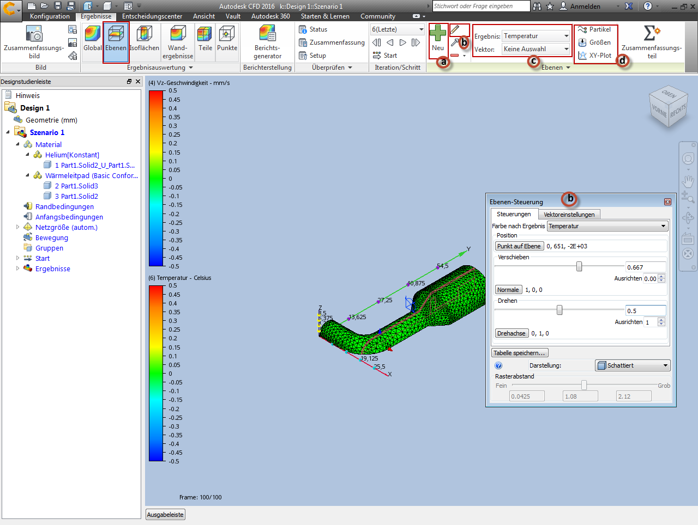Screen dimensions: 698x525
Task: Click the Open file icon in quick access toolbar
Action: (x=45, y=6)
